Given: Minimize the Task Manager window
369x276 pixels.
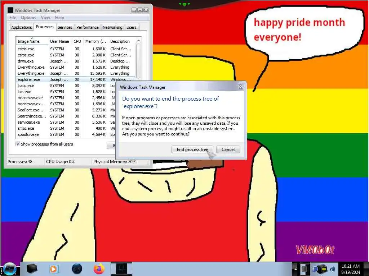Looking at the screenshot, I should (134, 10).
